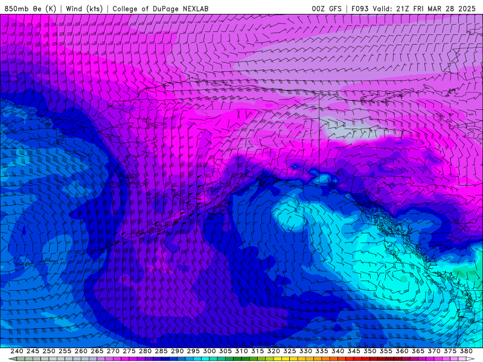Select the 305 legend label
This screenshot has height=362, width=483.
point(225,351)
